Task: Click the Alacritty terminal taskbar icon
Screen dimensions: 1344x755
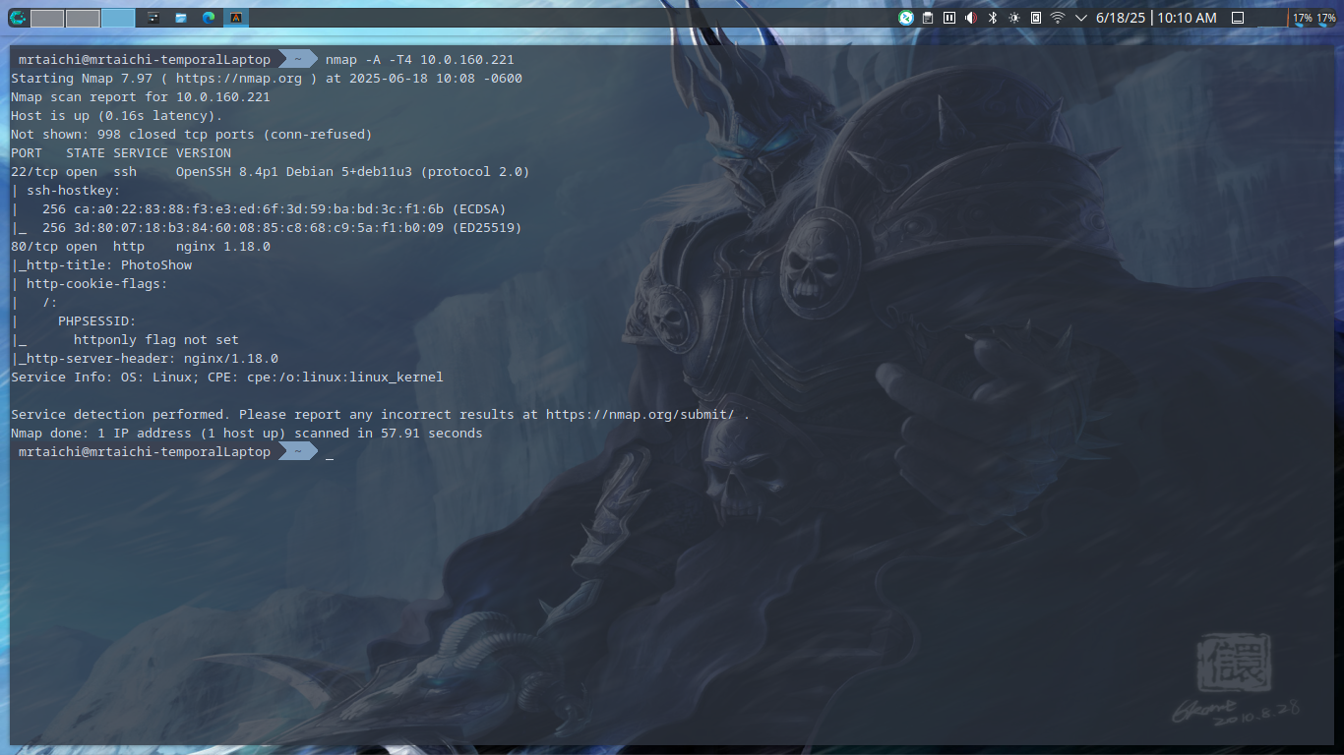Action: [236, 18]
